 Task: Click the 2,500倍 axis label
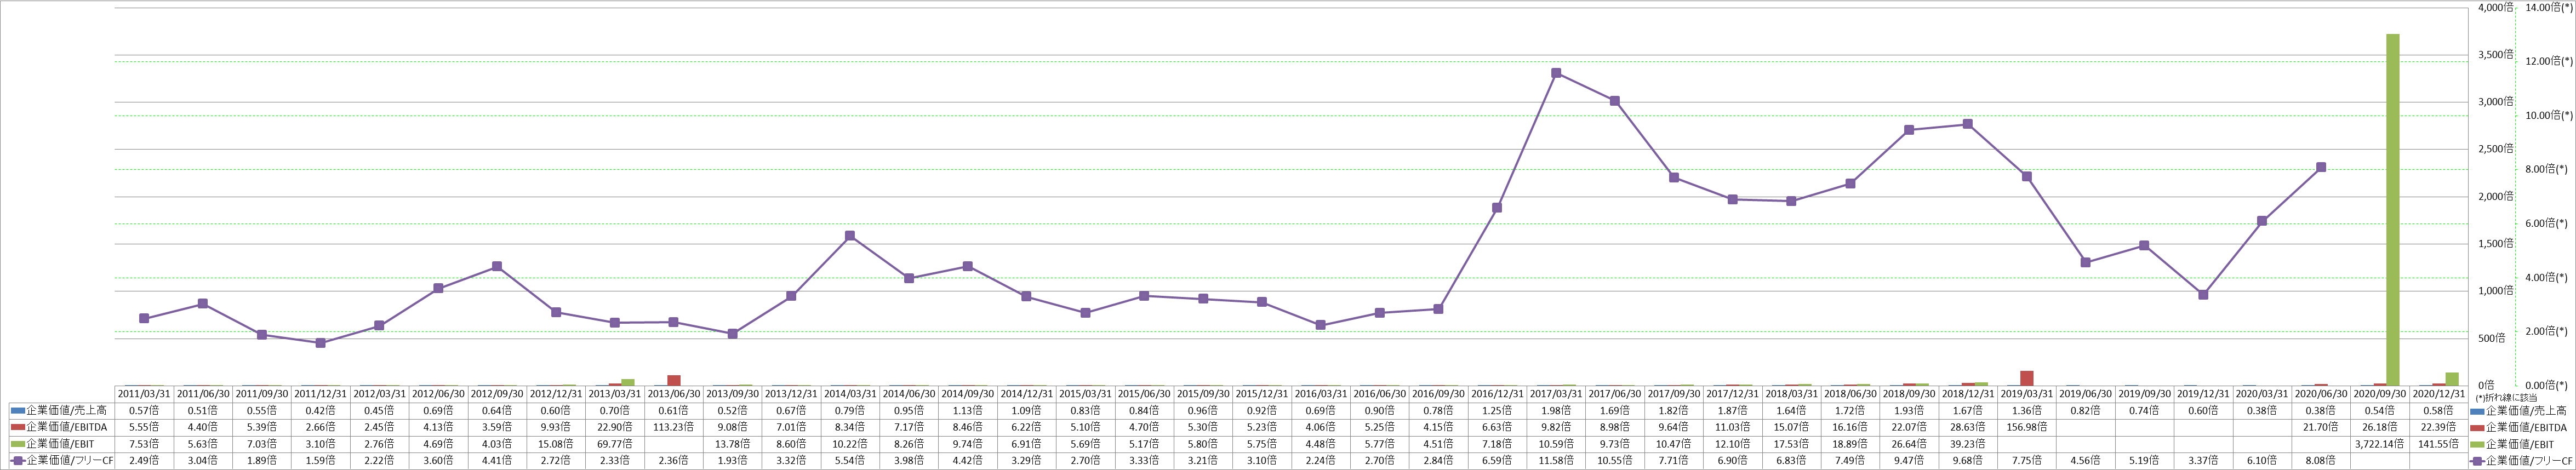(2496, 149)
